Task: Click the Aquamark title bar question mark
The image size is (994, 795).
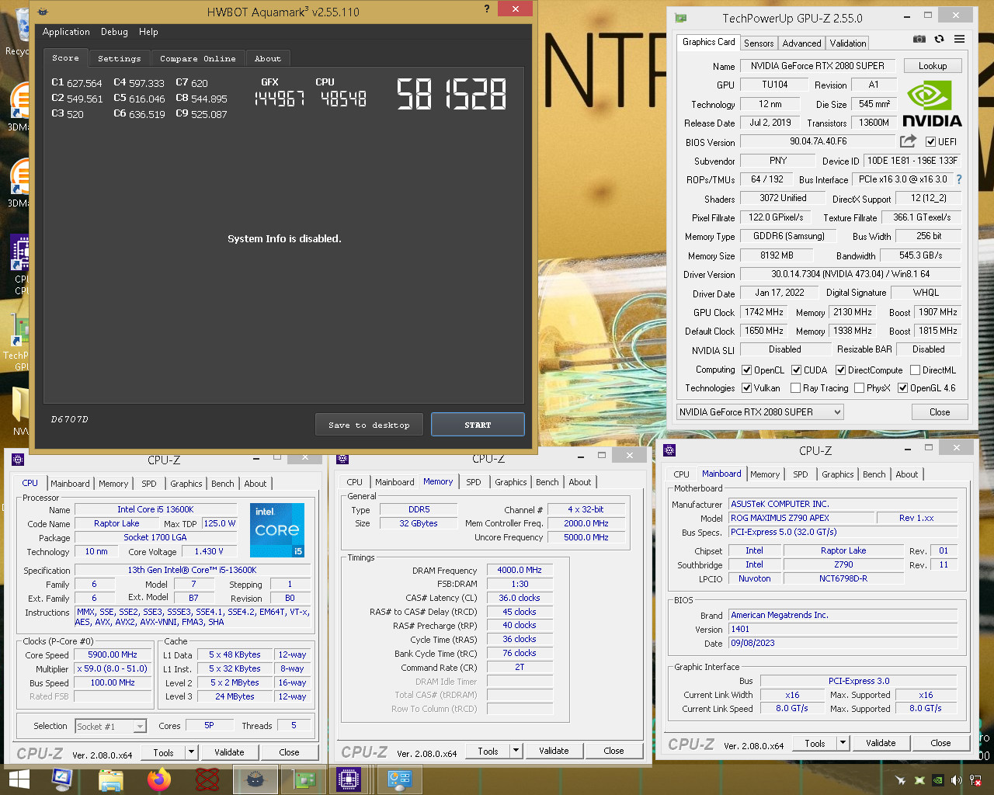Action: 487,9
